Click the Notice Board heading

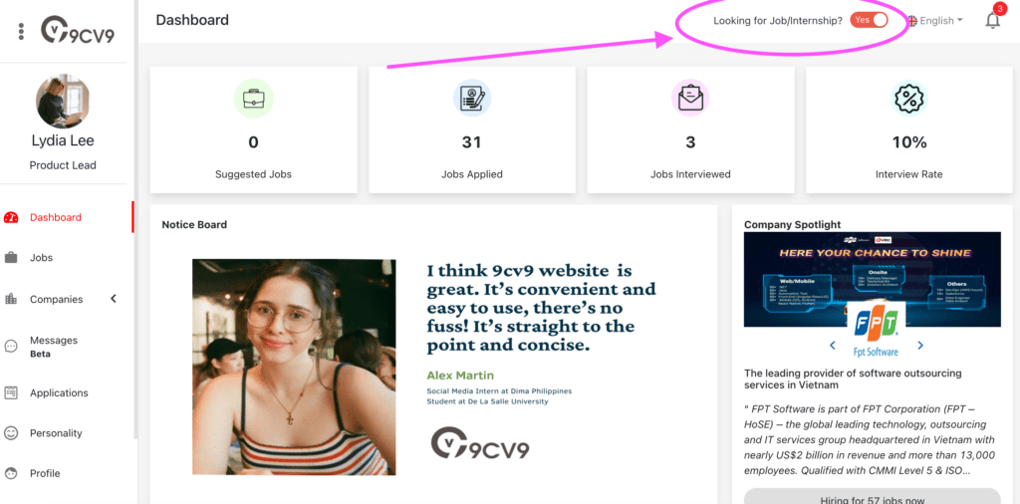[x=194, y=224]
